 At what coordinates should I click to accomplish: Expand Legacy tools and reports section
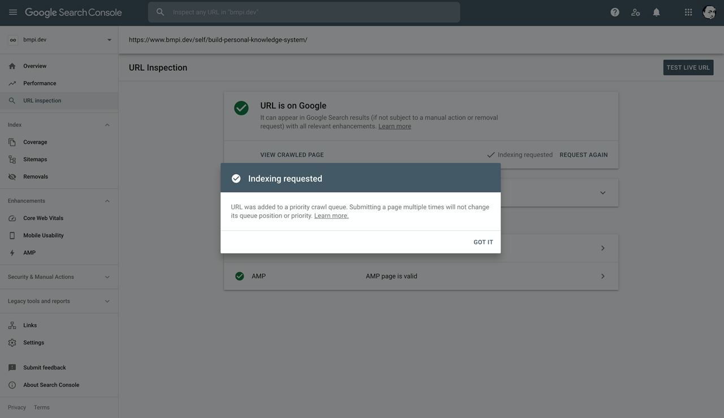(x=107, y=301)
